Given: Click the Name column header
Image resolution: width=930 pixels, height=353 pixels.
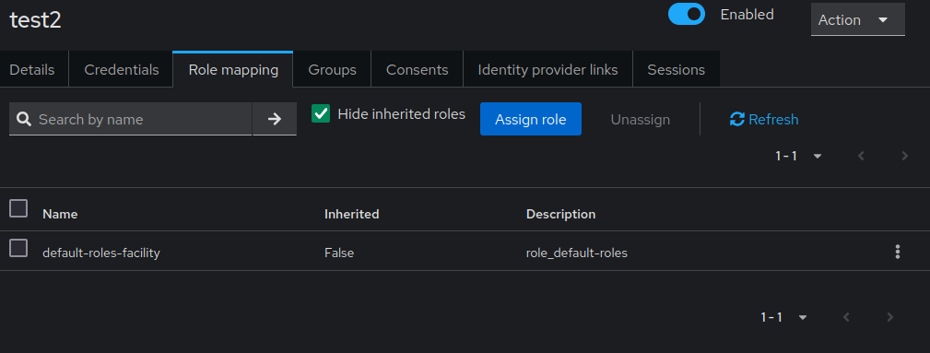Looking at the screenshot, I should coord(60,214).
